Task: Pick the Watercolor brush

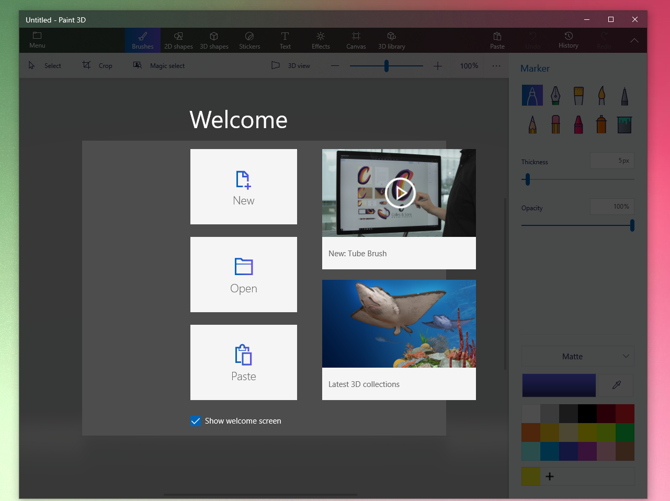Action: click(x=601, y=95)
